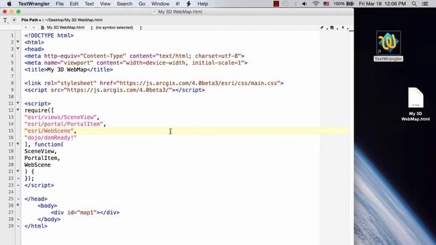Open the Window menu
This screenshot has width=436, height=245.
click(x=160, y=3)
